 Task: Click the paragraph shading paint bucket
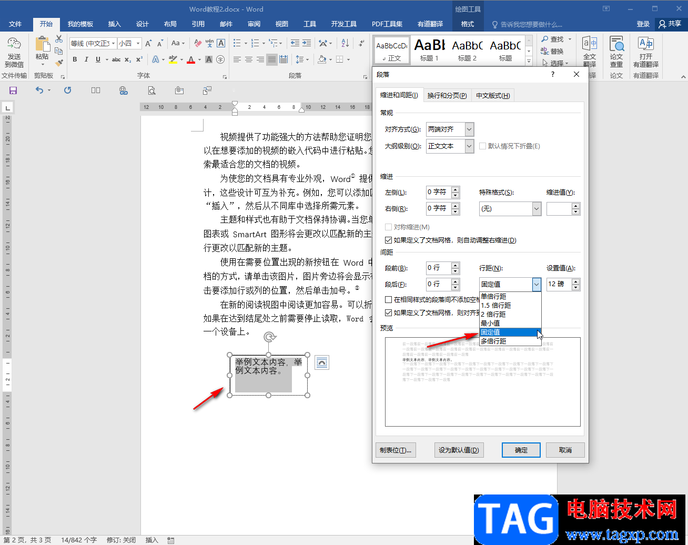(x=322, y=59)
